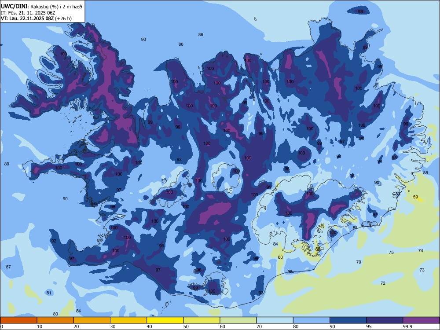Select the map value '80' near the legend
This screenshot has height=330, width=440.
[55, 314]
